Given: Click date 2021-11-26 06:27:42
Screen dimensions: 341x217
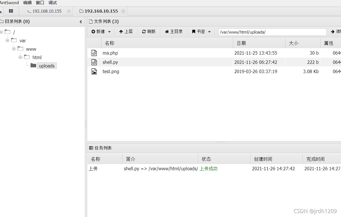Looking at the screenshot, I should 256,62.
